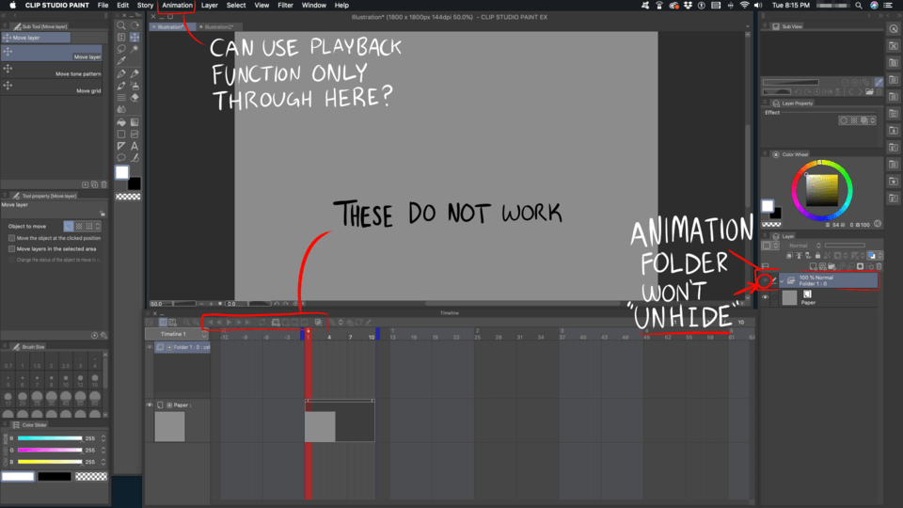Expand Paper track in timeline
Screen dimensions: 903x508
point(169,405)
